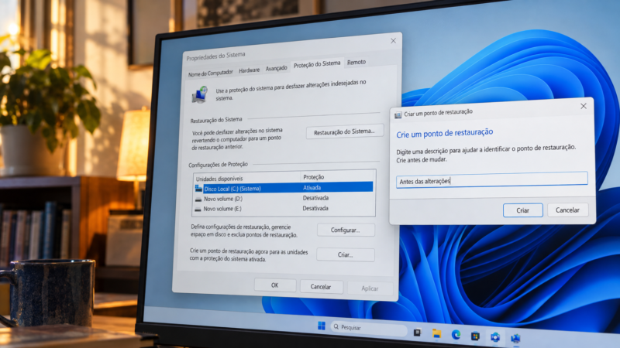620x348 pixels.
Task: Click the restore point description text field
Action: tap(492, 180)
